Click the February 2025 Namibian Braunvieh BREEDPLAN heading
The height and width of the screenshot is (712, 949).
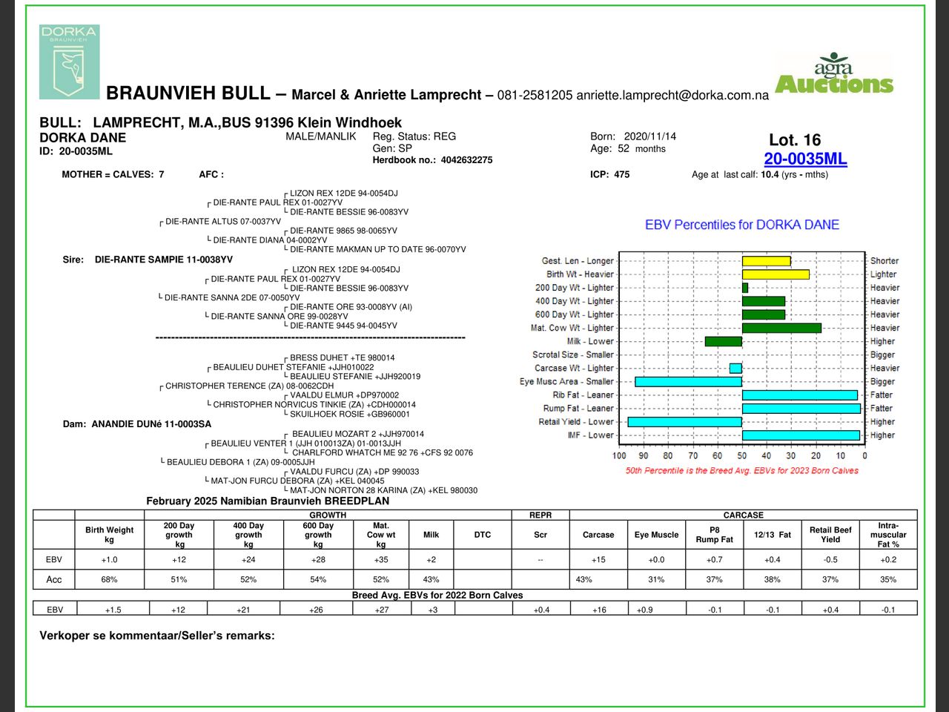coord(268,501)
